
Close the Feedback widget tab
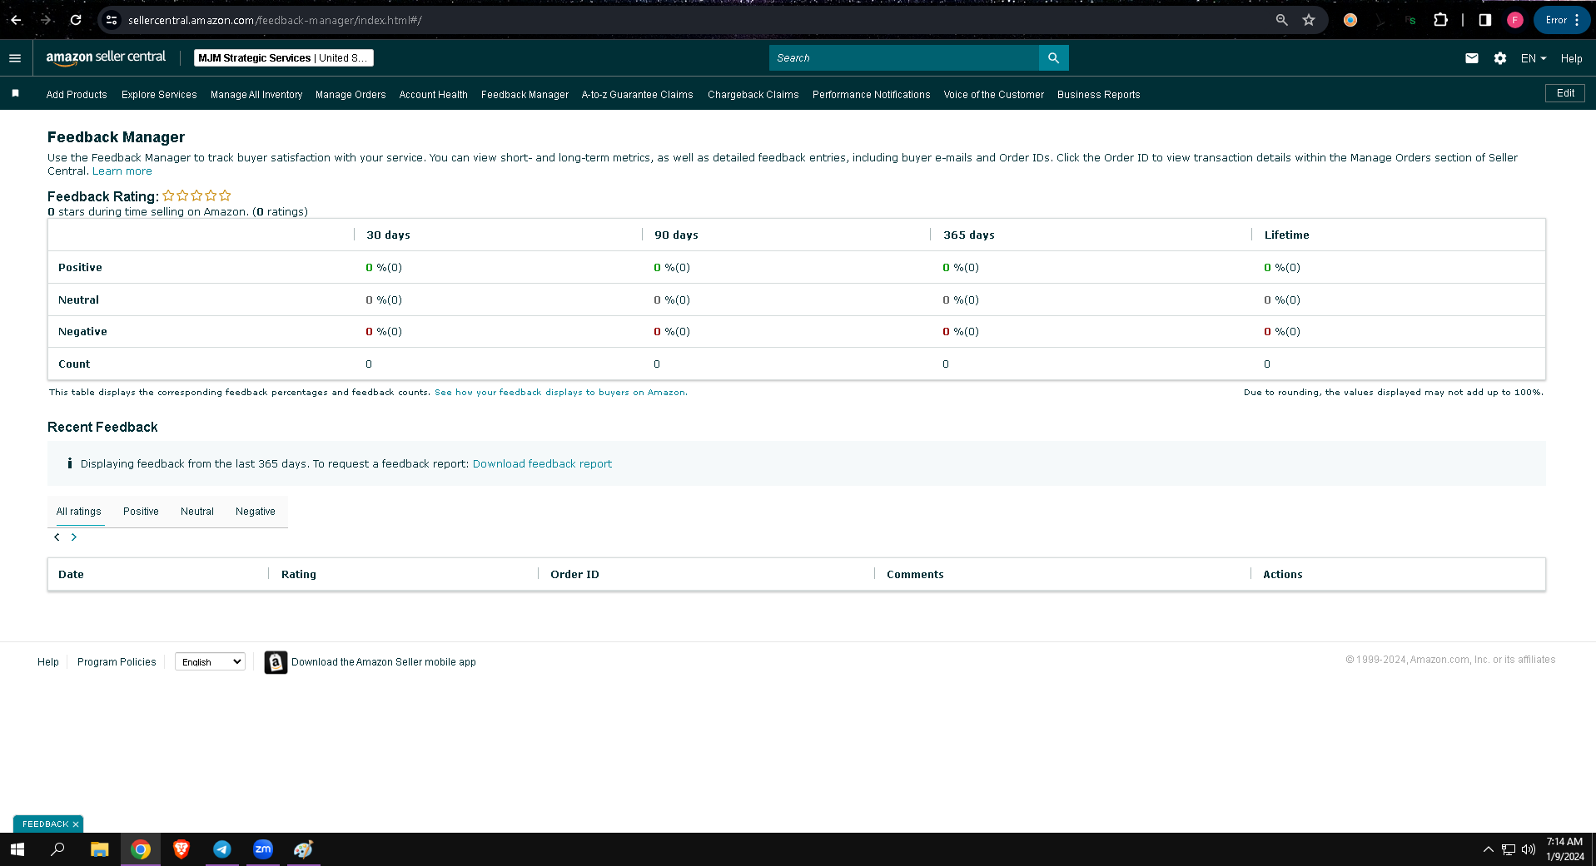click(76, 824)
